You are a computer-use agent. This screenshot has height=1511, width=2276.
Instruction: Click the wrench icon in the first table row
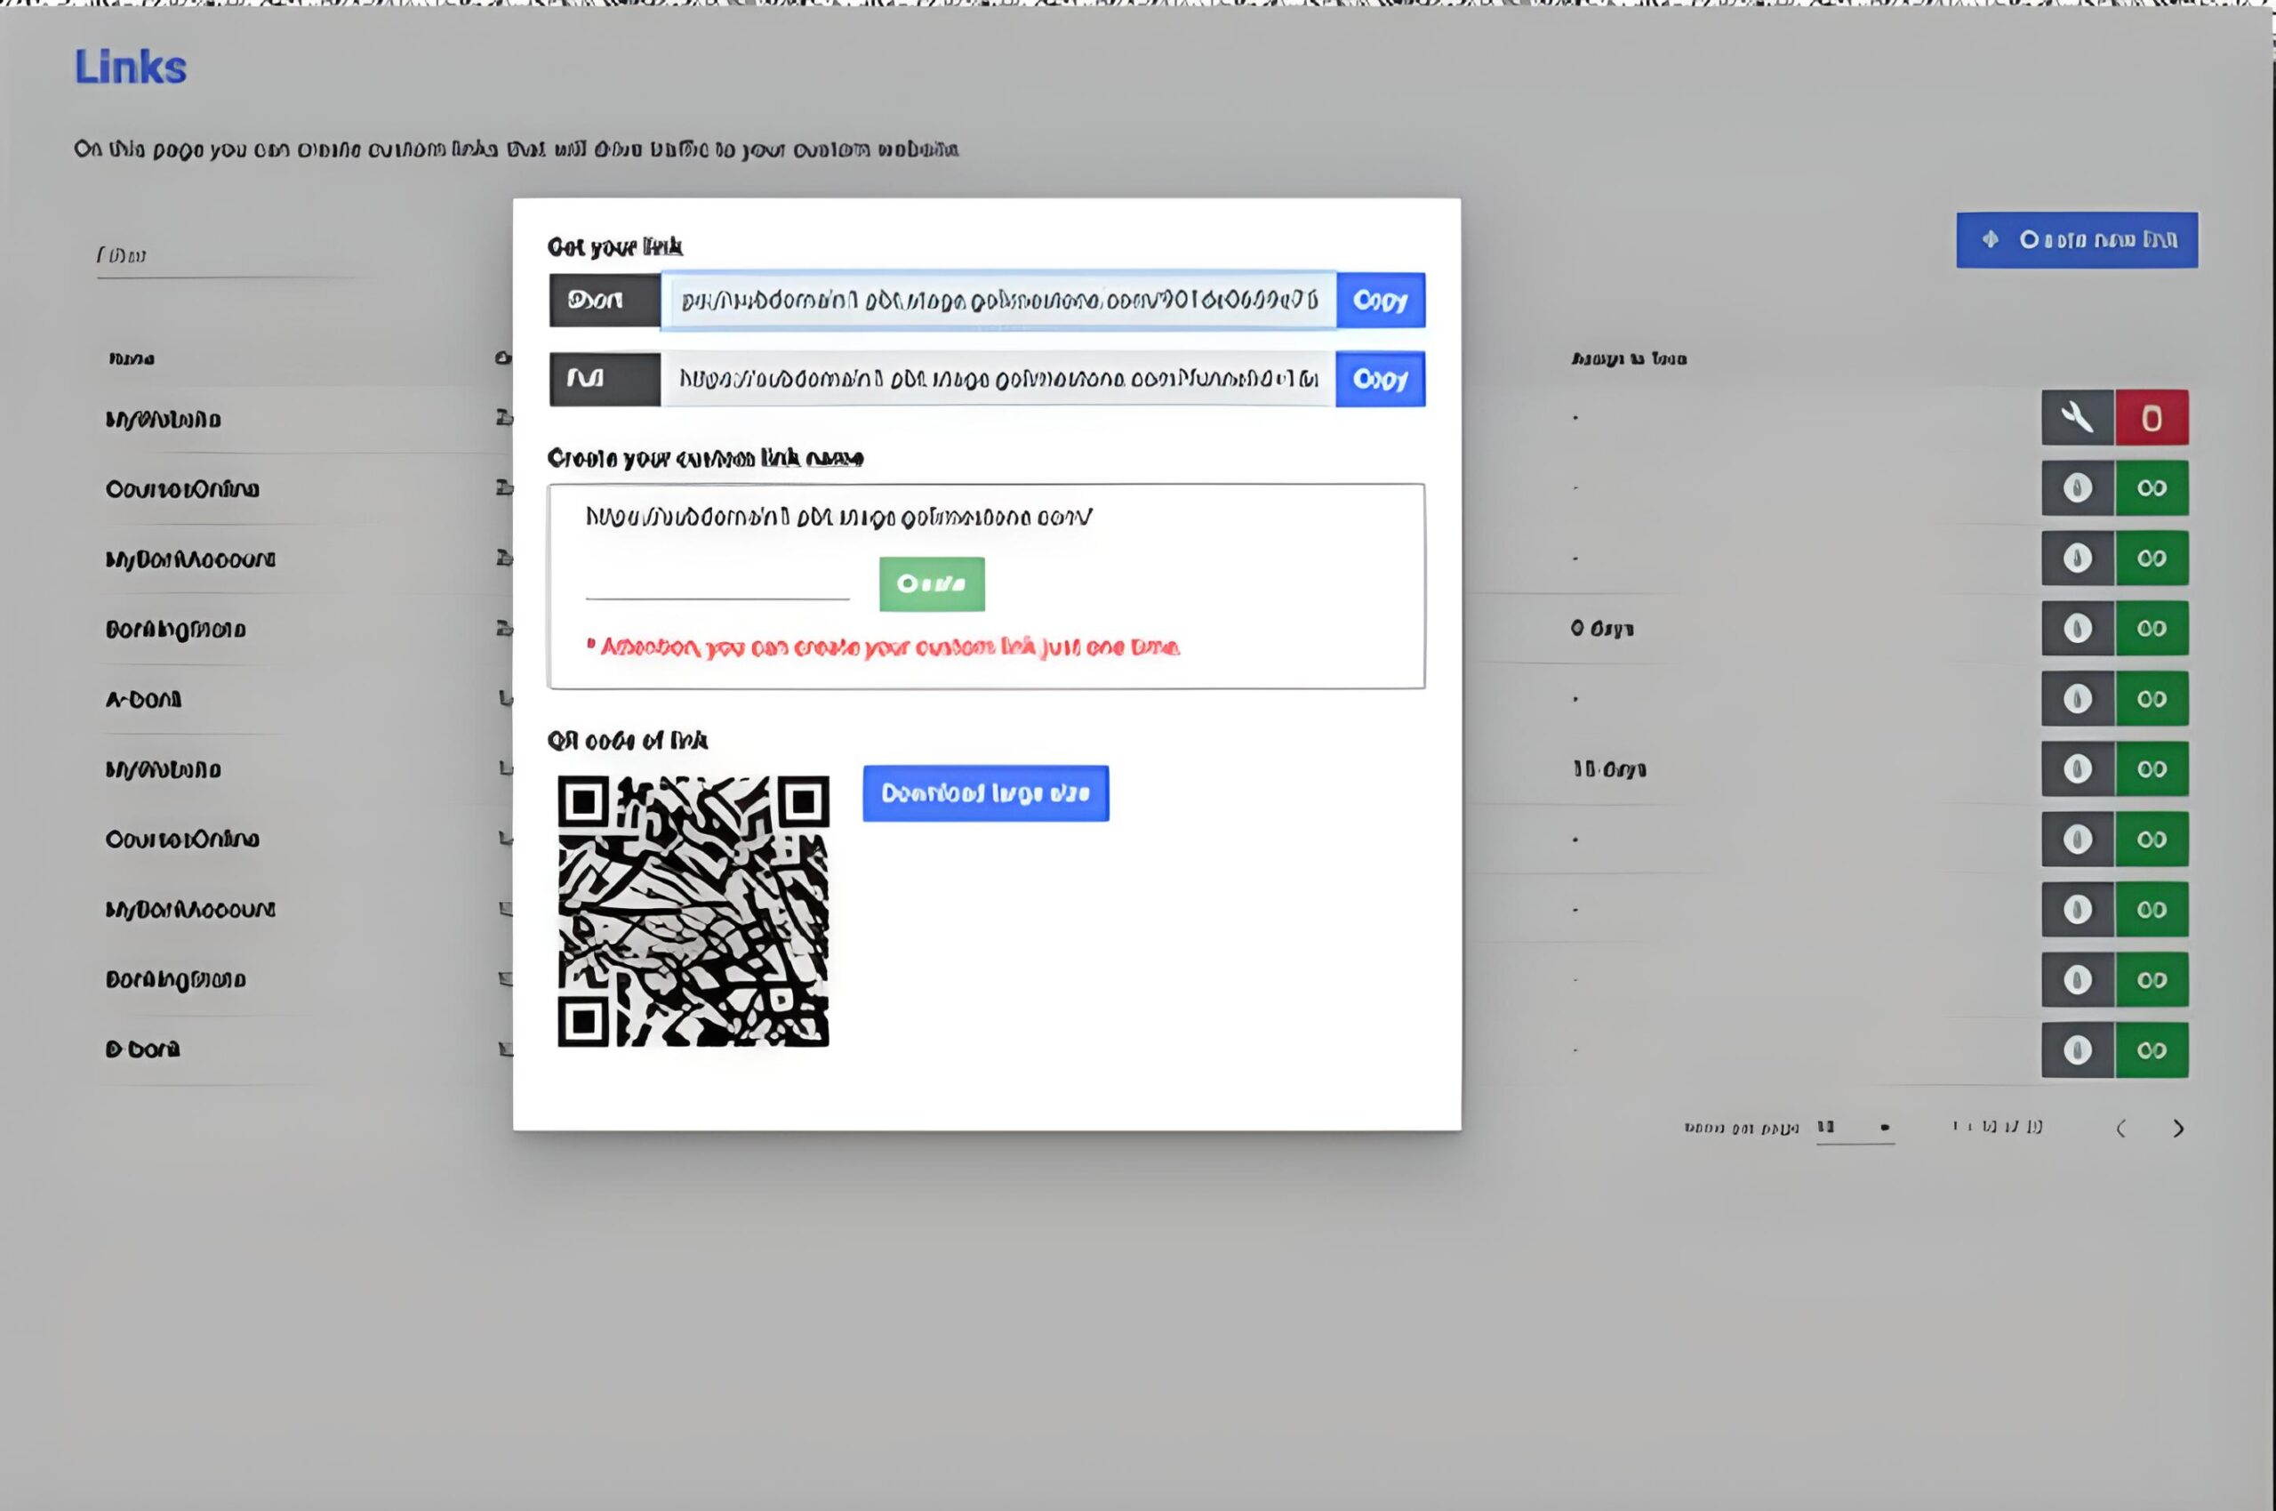pos(2078,417)
